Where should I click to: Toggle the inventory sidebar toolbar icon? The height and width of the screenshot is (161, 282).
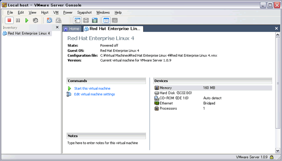[x=77, y=20]
